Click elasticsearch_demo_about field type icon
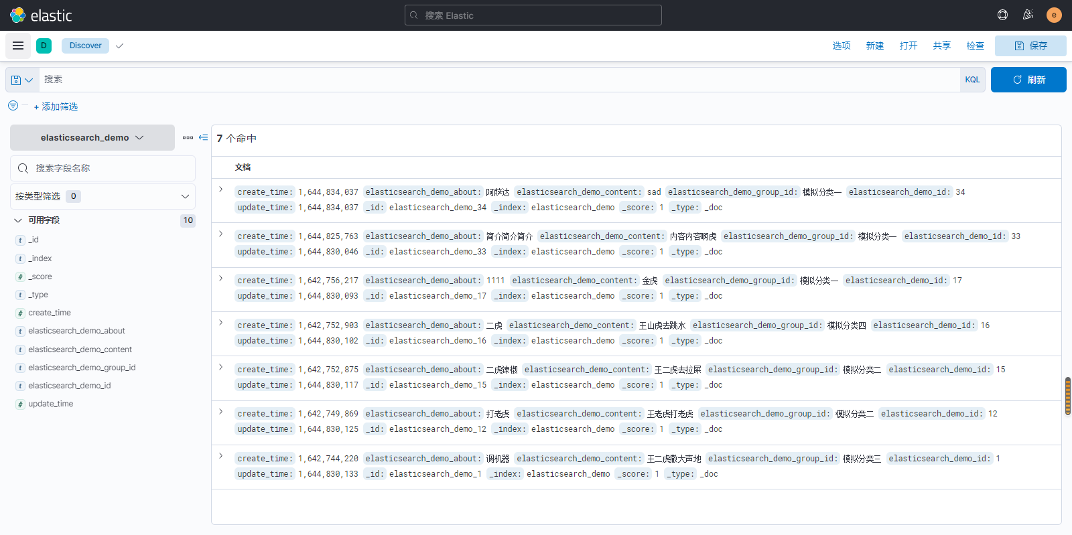Image resolution: width=1072 pixels, height=535 pixels. pos(21,331)
